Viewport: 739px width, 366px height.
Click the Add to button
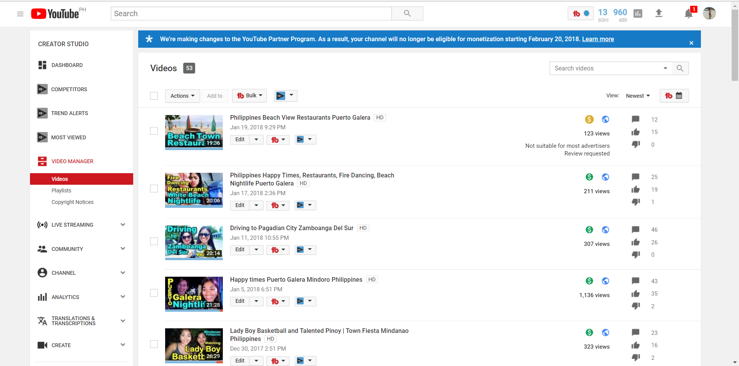[x=215, y=96]
